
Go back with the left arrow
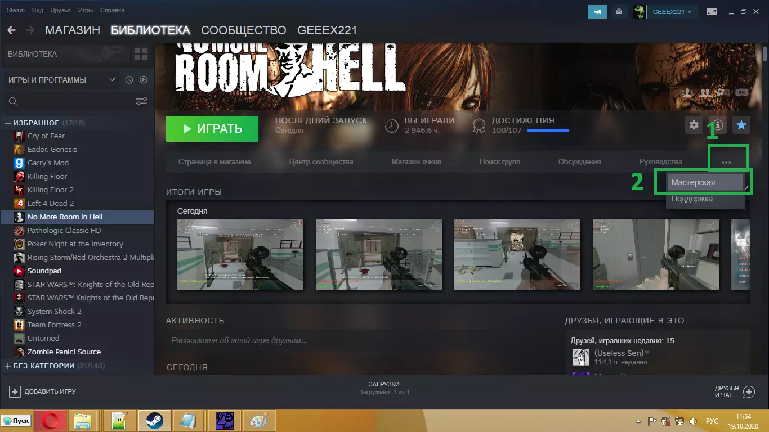(x=11, y=30)
